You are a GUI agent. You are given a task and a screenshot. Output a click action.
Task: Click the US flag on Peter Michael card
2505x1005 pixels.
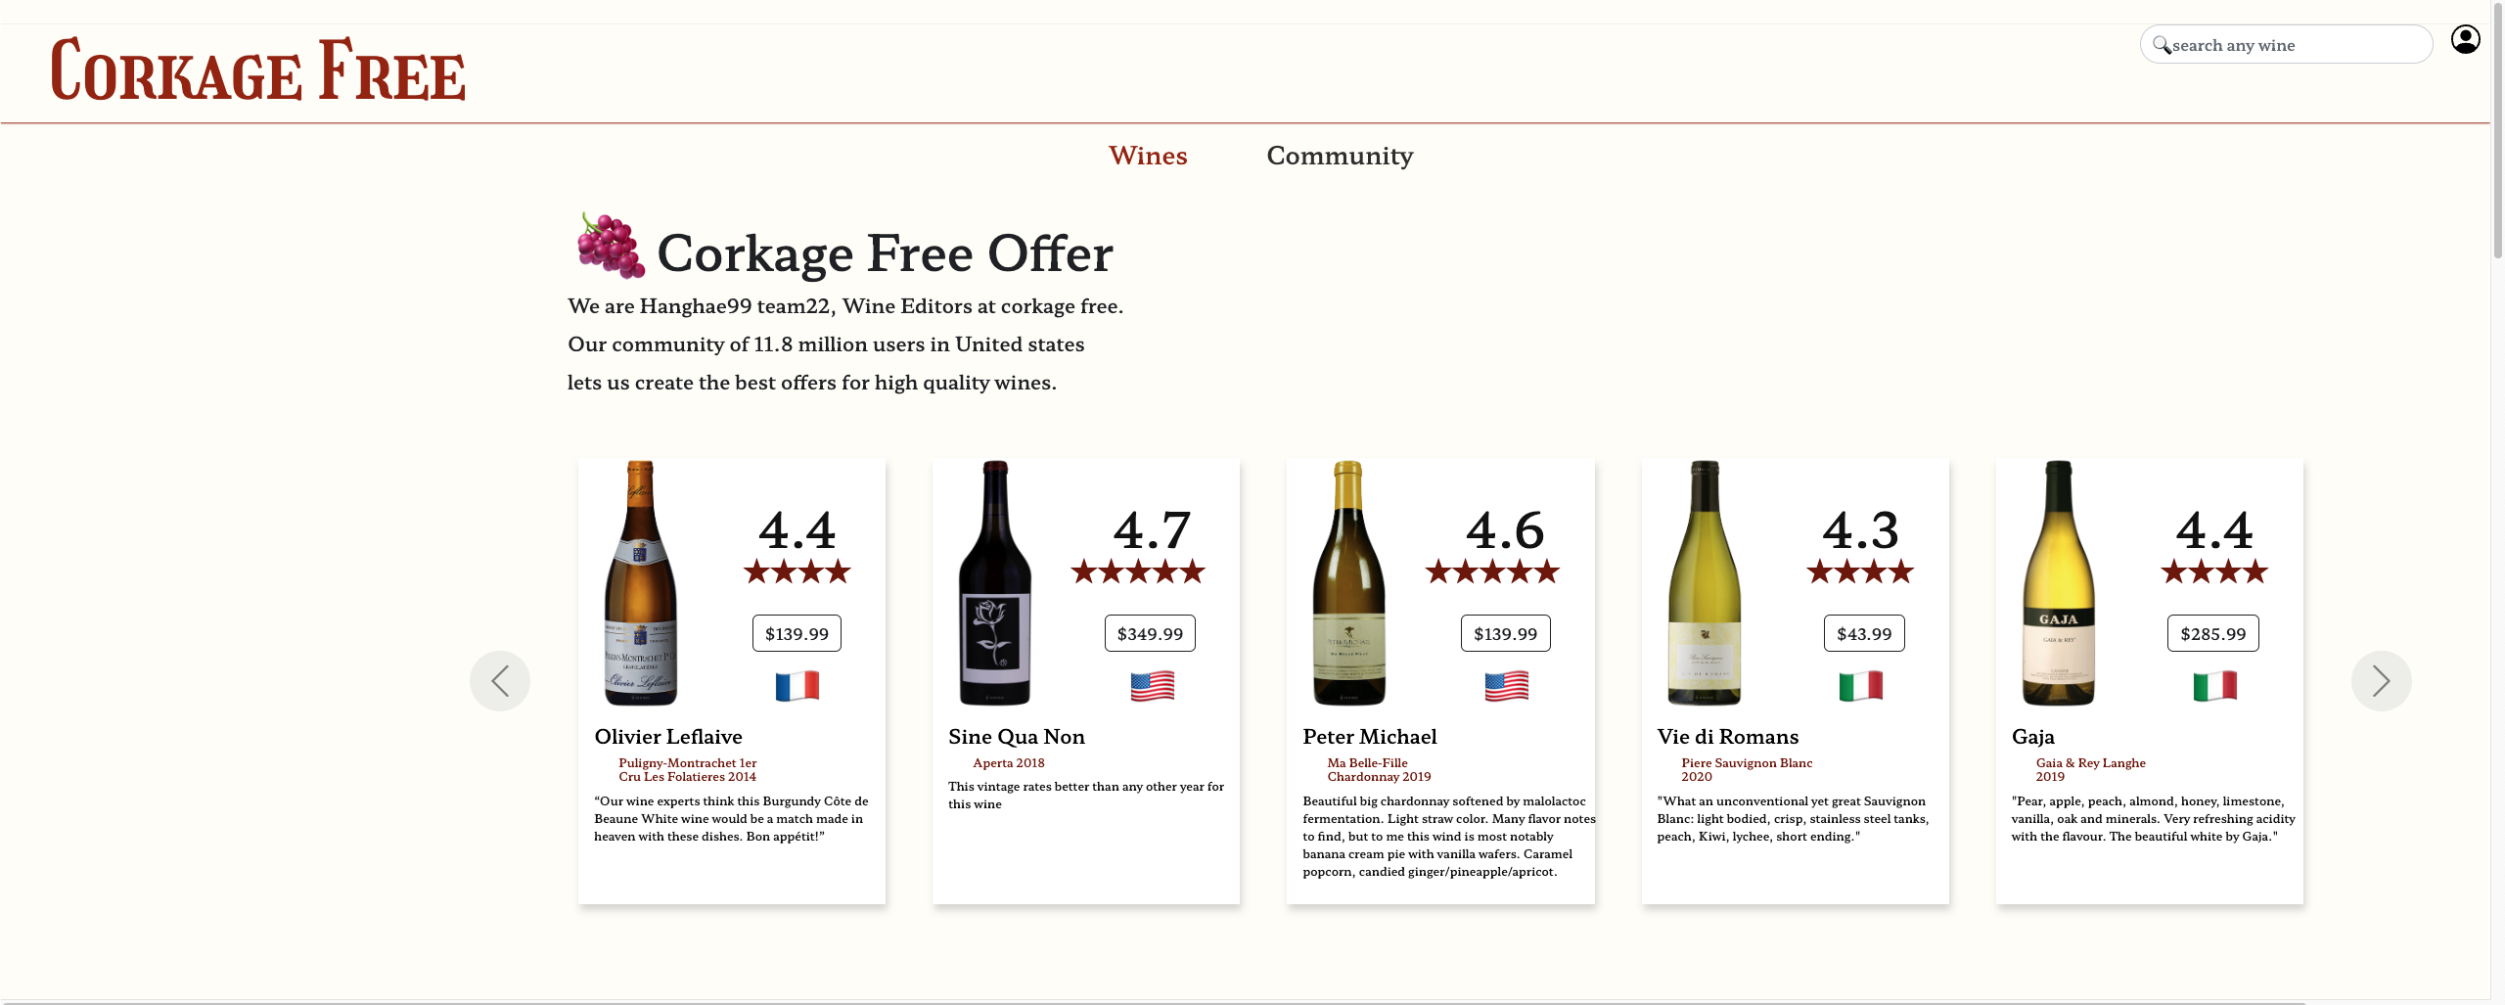[1506, 686]
